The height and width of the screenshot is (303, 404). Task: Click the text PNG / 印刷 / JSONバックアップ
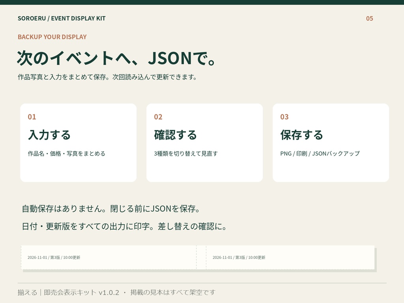click(x=320, y=153)
